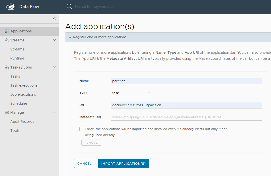
Task: Click the Applications grid icon
Action: [x=7, y=31]
